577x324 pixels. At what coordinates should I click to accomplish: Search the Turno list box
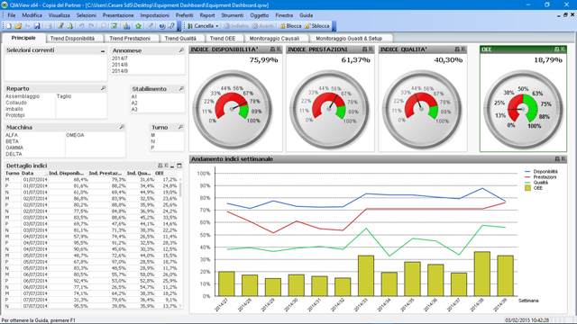[180, 127]
